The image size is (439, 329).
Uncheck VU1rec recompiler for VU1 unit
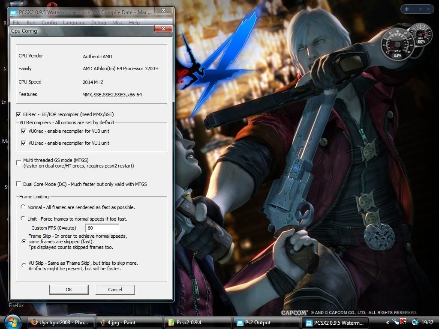24,143
